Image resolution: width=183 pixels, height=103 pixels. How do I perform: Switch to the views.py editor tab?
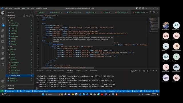pyautogui.click(x=91, y=12)
